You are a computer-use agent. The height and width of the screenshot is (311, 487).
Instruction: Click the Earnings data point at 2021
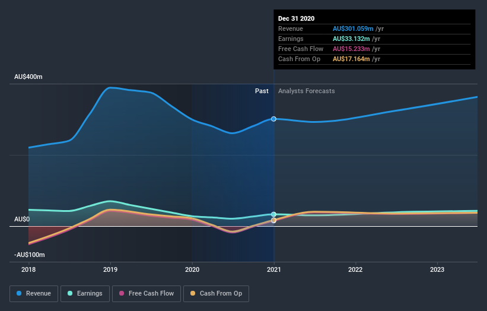pyautogui.click(x=273, y=214)
